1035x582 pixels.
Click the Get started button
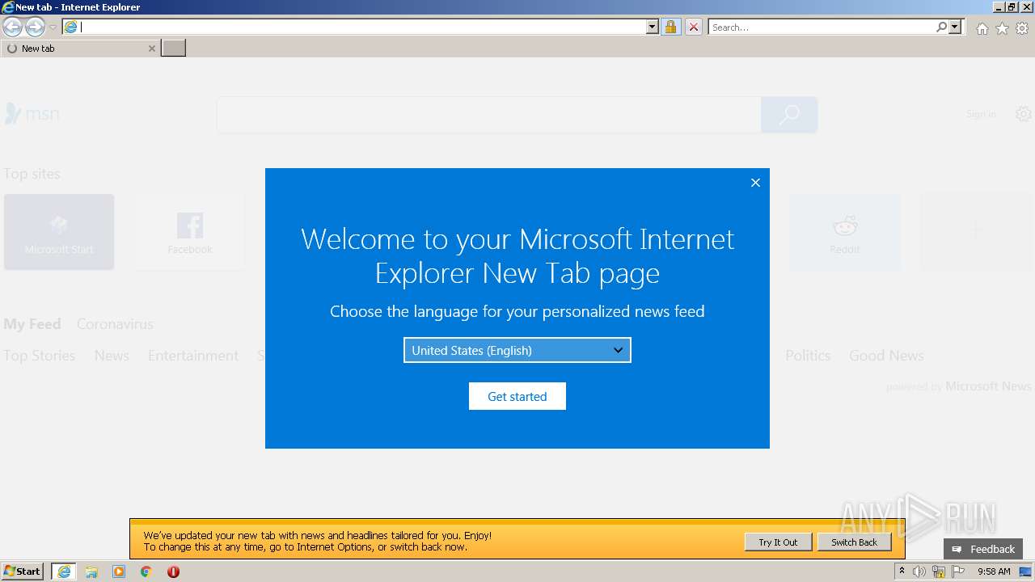tap(517, 396)
